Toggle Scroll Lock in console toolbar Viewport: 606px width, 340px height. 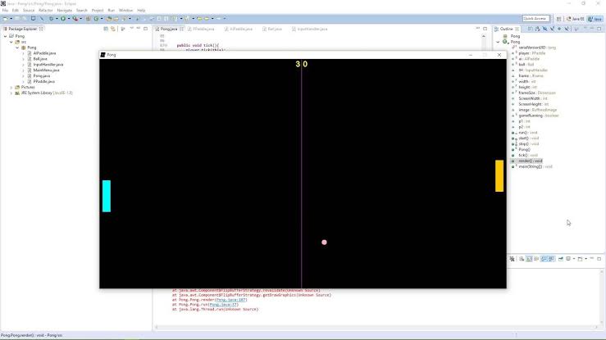tap(529, 259)
